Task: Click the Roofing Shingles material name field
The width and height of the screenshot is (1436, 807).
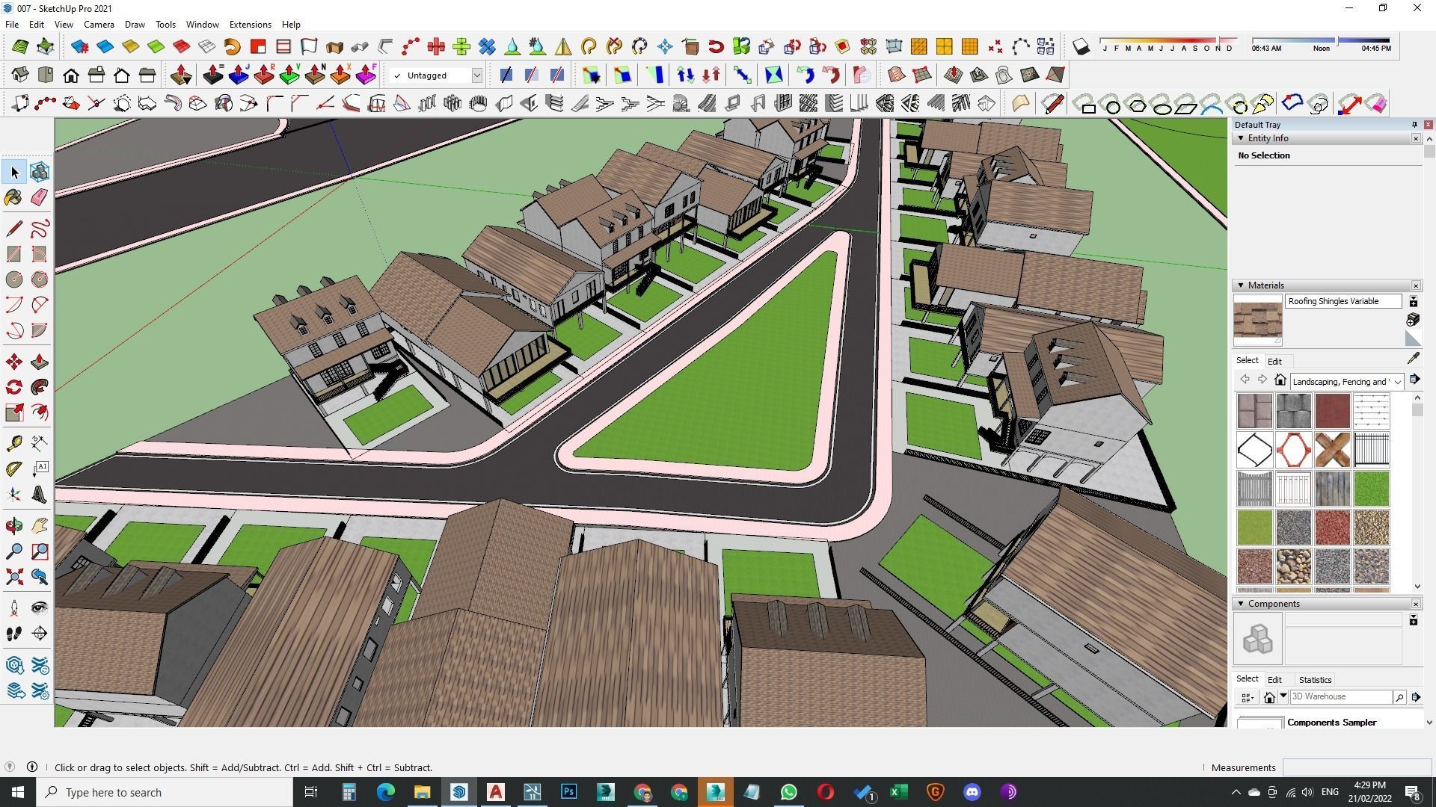Action: click(x=1343, y=301)
